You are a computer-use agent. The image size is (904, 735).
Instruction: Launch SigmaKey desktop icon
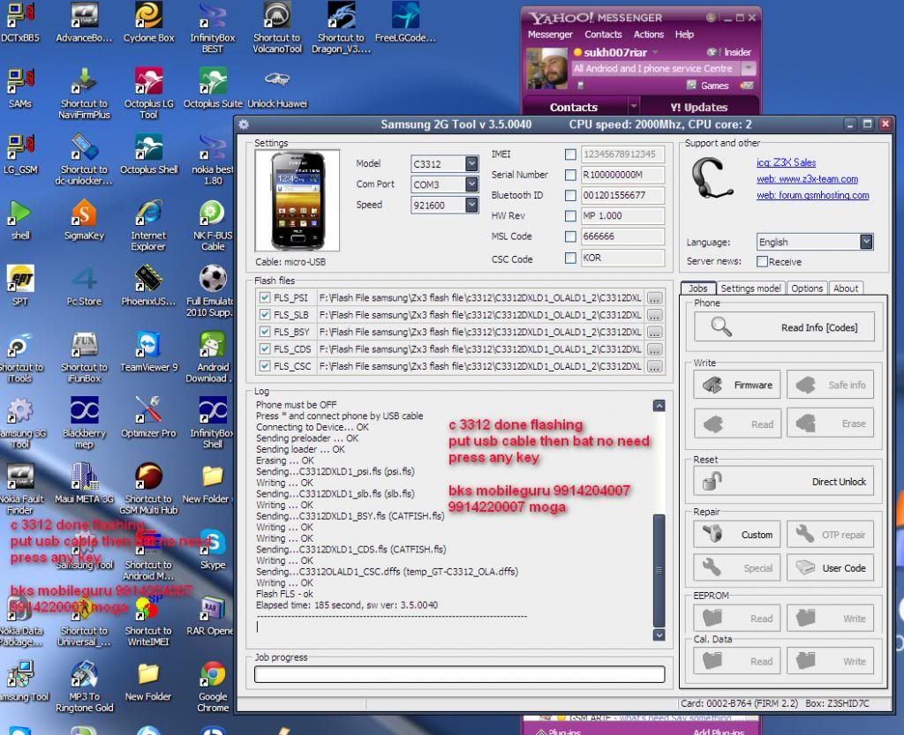84,220
